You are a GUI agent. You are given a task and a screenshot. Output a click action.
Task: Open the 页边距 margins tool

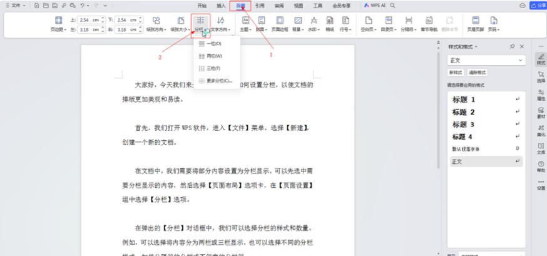tap(59, 24)
